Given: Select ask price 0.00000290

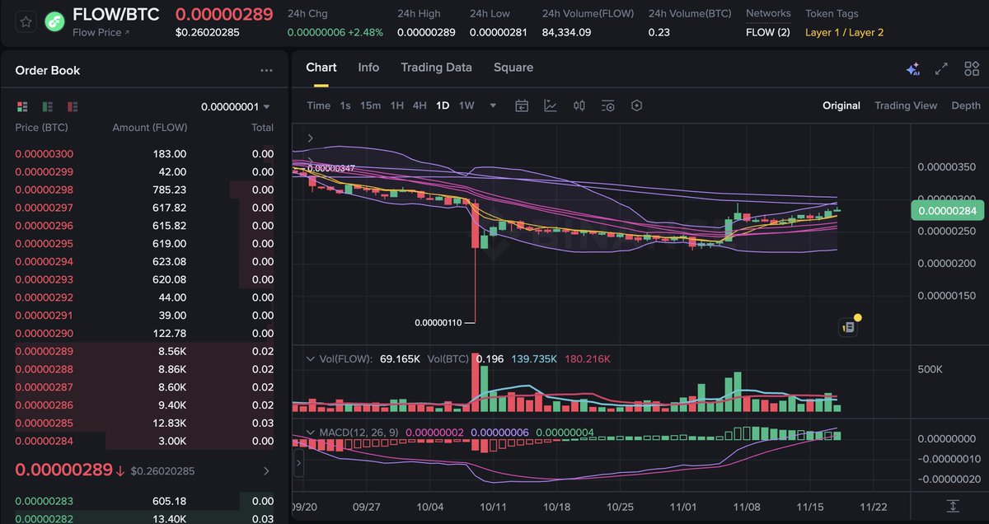Looking at the screenshot, I should [44, 334].
